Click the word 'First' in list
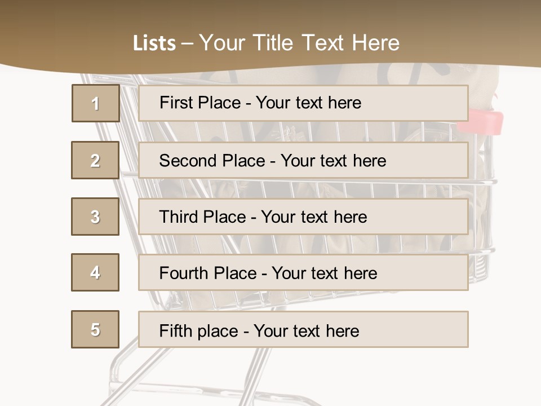 click(176, 103)
